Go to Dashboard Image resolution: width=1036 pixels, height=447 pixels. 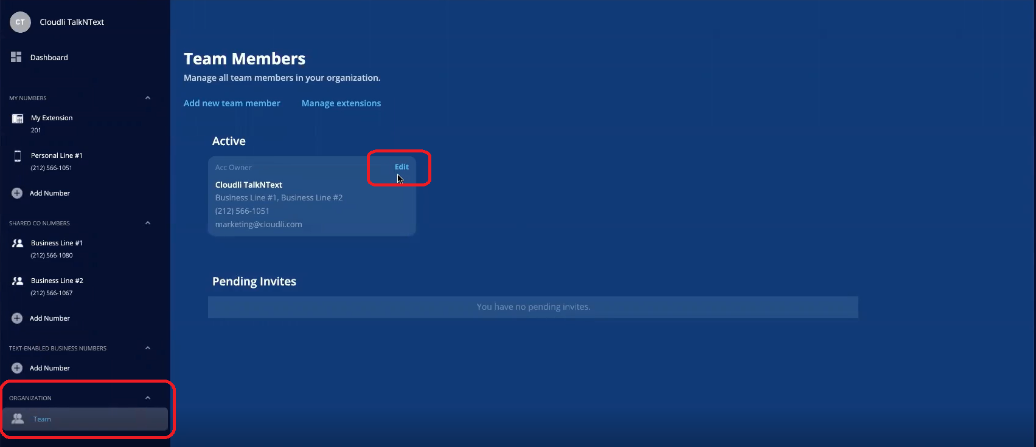[49, 58]
